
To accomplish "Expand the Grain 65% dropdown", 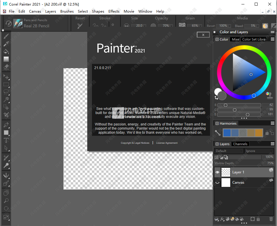I will (x=201, y=26).
